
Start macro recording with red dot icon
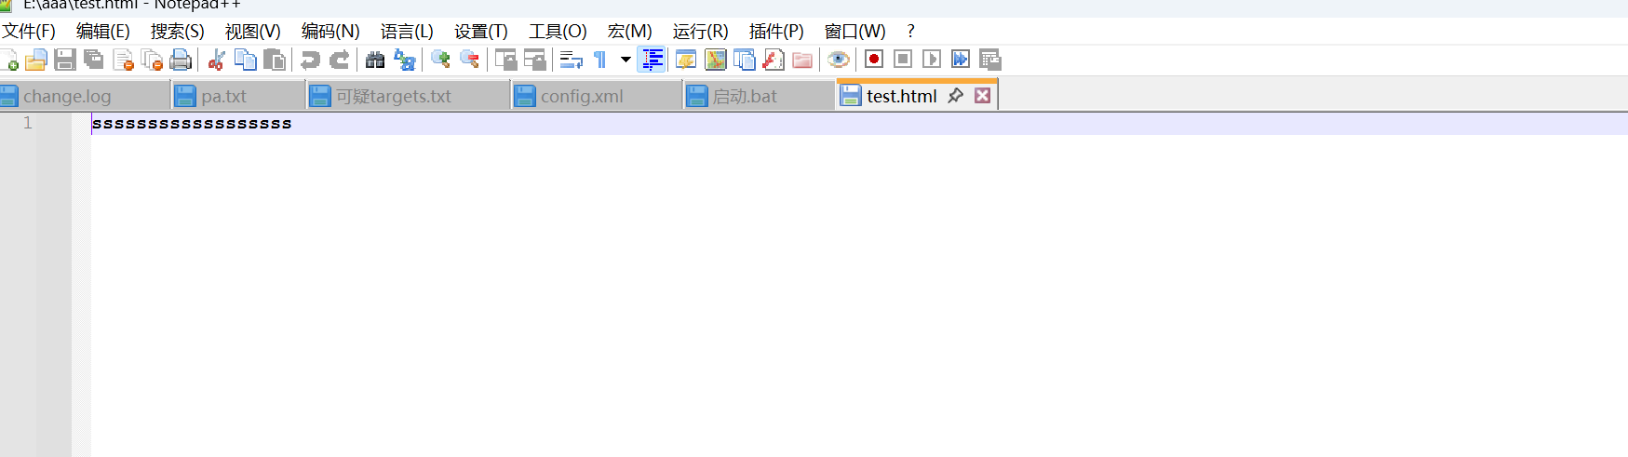(x=873, y=60)
